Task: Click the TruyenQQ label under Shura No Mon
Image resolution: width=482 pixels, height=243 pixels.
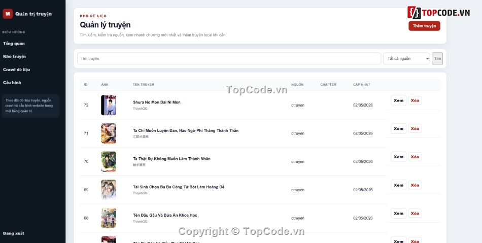Action: pos(140,109)
